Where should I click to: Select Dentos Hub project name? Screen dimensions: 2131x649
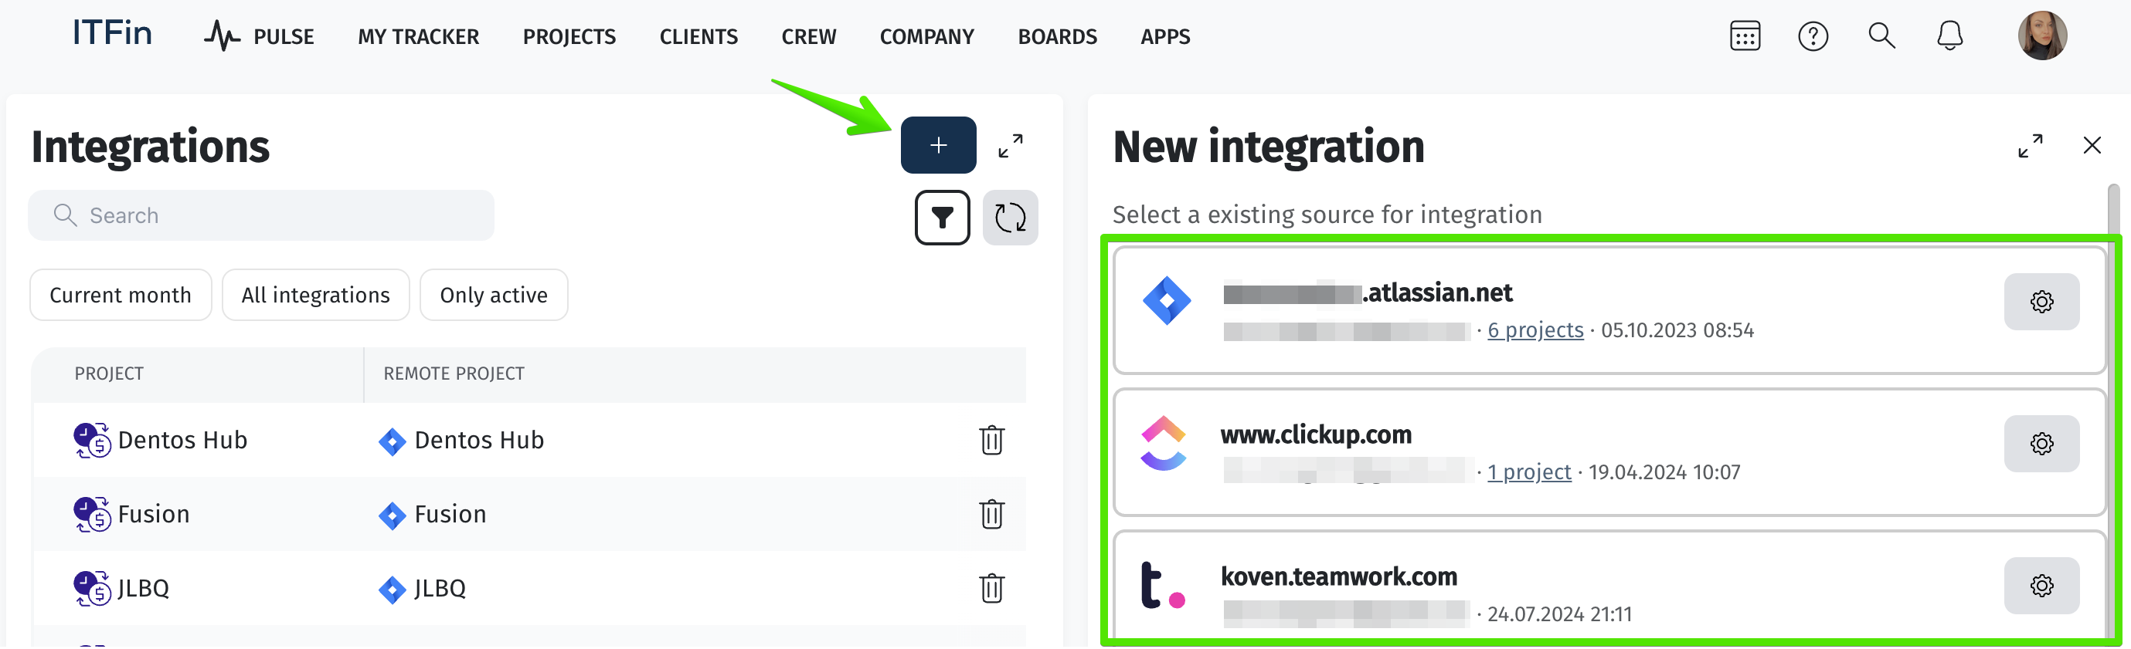(x=182, y=440)
